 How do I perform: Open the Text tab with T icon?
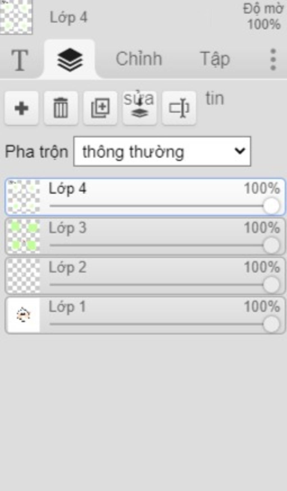tap(19, 59)
